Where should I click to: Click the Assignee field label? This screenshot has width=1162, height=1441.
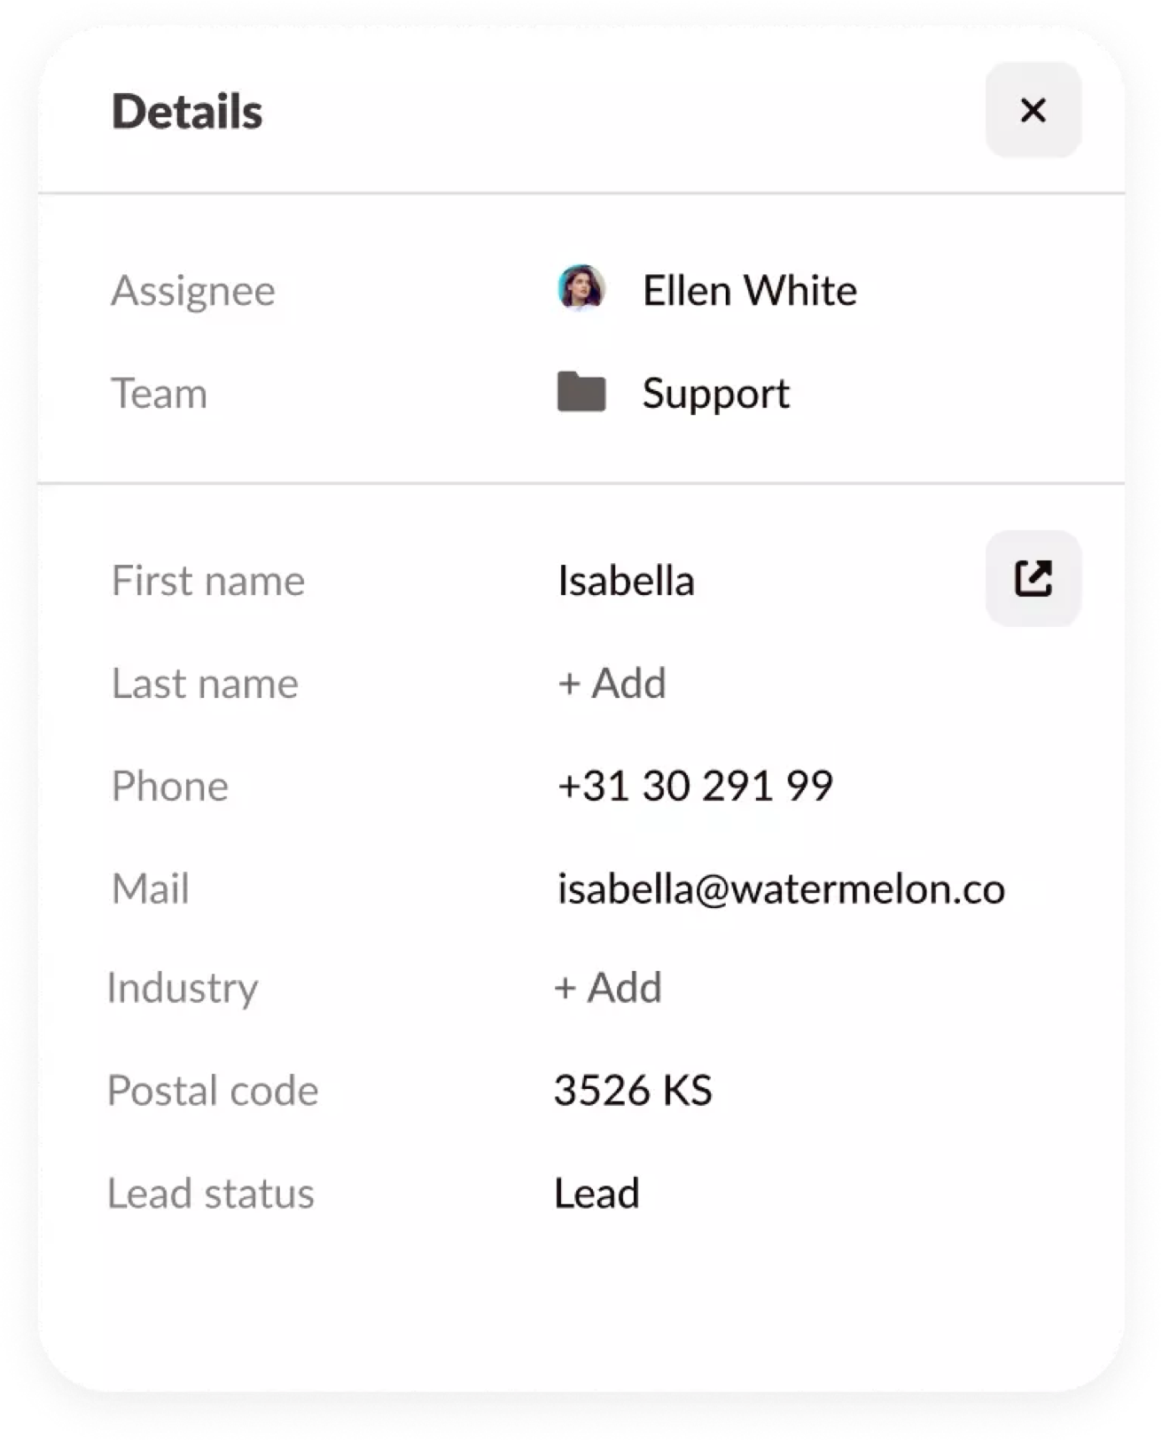(193, 291)
